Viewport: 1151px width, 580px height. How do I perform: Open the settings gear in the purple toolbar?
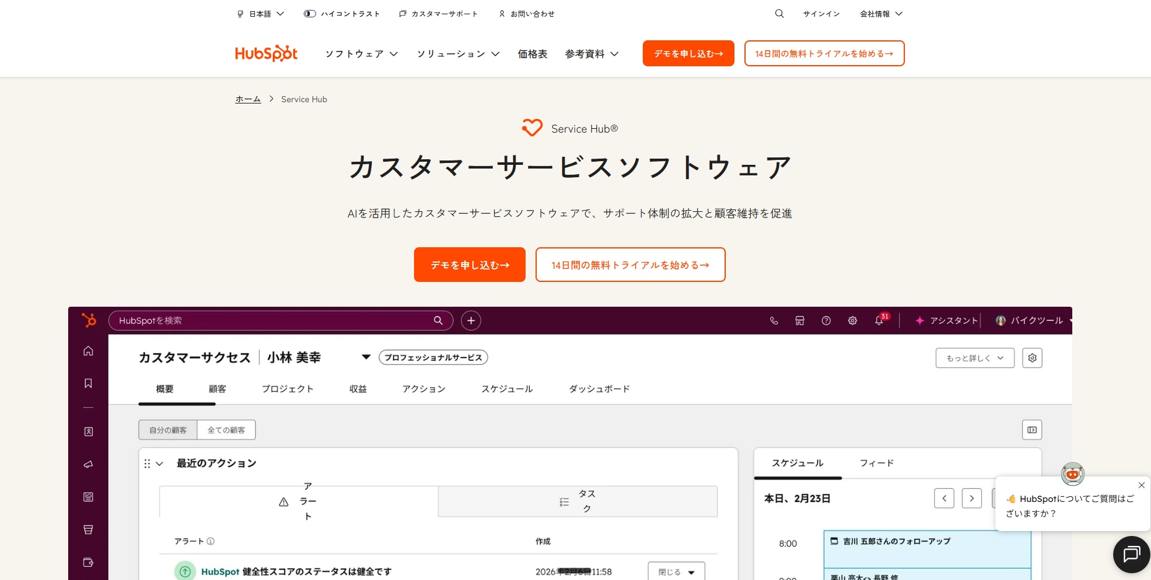[x=852, y=320]
